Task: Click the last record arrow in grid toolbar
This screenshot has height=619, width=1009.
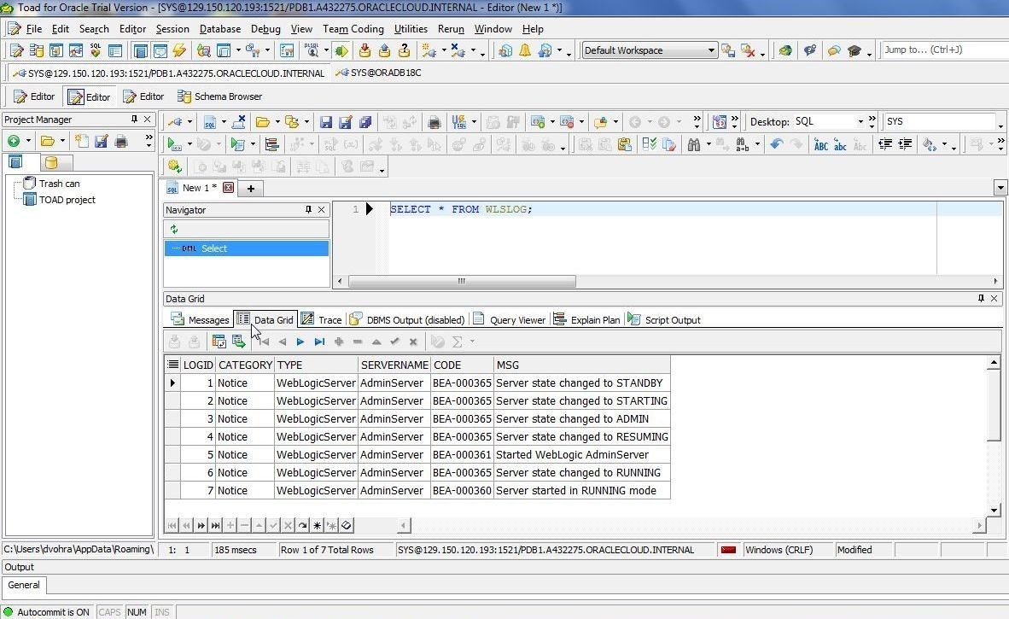Action: [319, 342]
